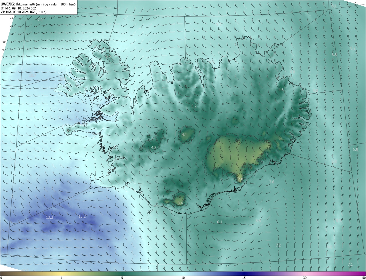This screenshot has height=280, width=366.
Task: Click the 10 tick on the colour scale
Action: 183,278
